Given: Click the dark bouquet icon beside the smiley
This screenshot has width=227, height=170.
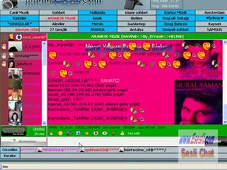Looking at the screenshot, I should tap(69, 133).
